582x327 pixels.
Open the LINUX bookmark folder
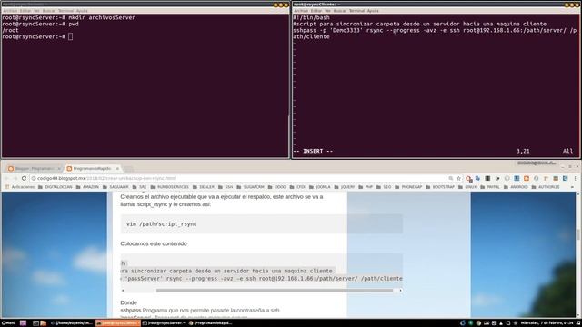(x=467, y=187)
